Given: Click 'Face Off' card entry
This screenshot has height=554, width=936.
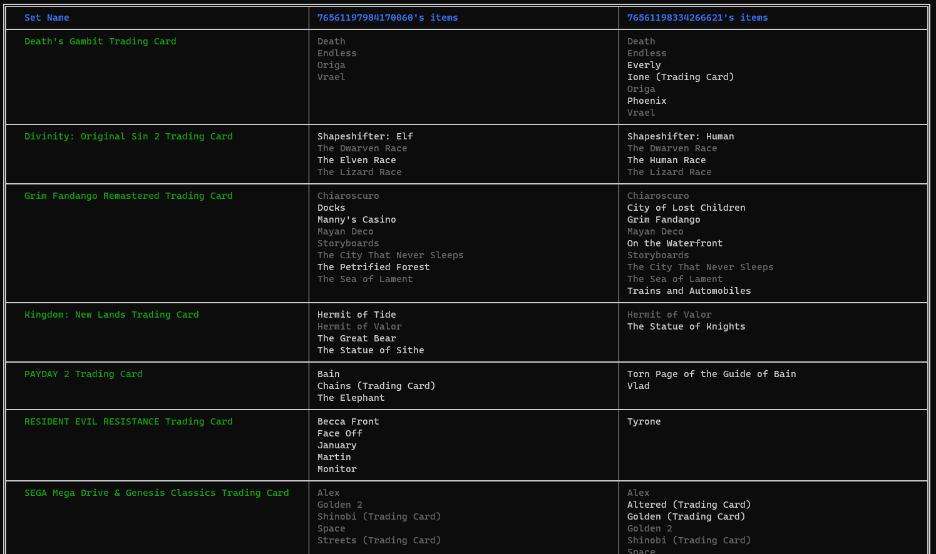Looking at the screenshot, I should tap(340, 433).
